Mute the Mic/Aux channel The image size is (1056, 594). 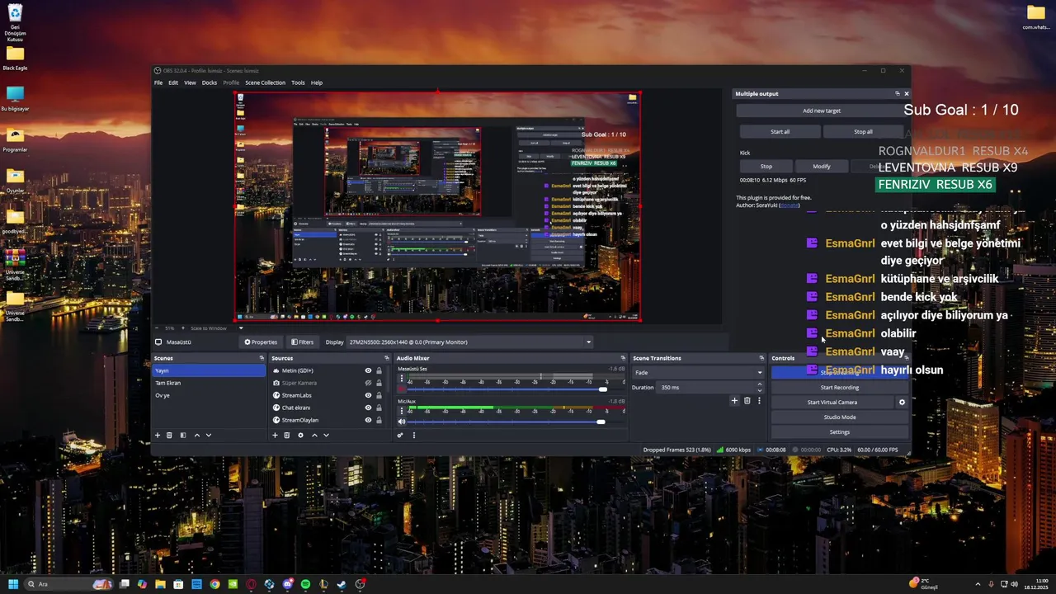pos(402,422)
